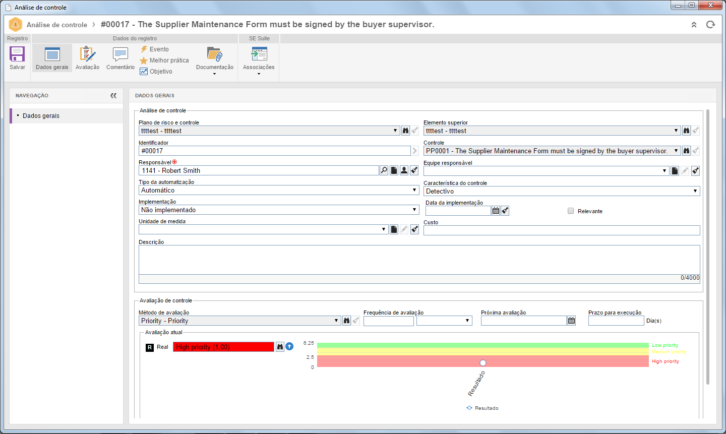This screenshot has height=434, width=726.
Task: Click blue up arrow beside High priority
Action: point(289,346)
